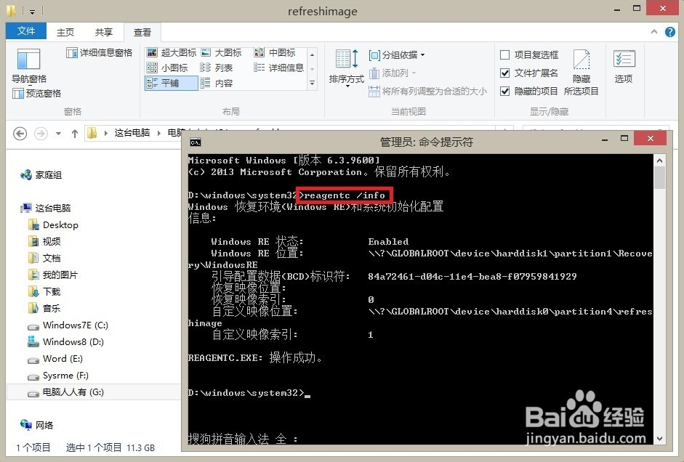Open folder options (选项)
The height and width of the screenshot is (462, 684).
coord(624,66)
